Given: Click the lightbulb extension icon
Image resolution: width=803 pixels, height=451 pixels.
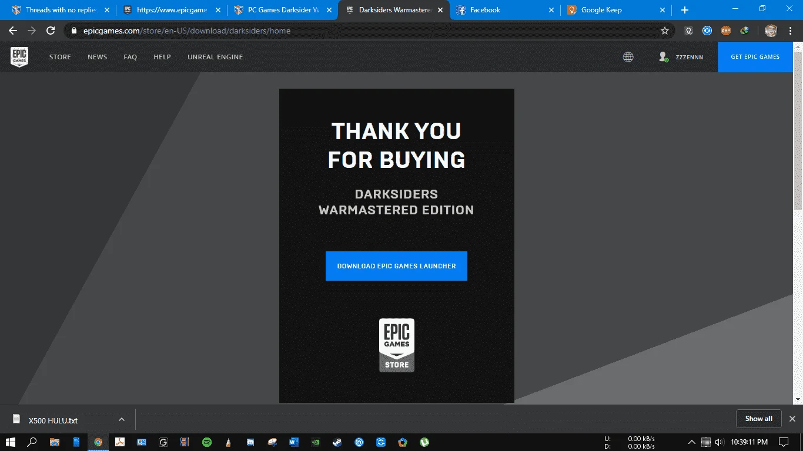Looking at the screenshot, I should pos(688,31).
